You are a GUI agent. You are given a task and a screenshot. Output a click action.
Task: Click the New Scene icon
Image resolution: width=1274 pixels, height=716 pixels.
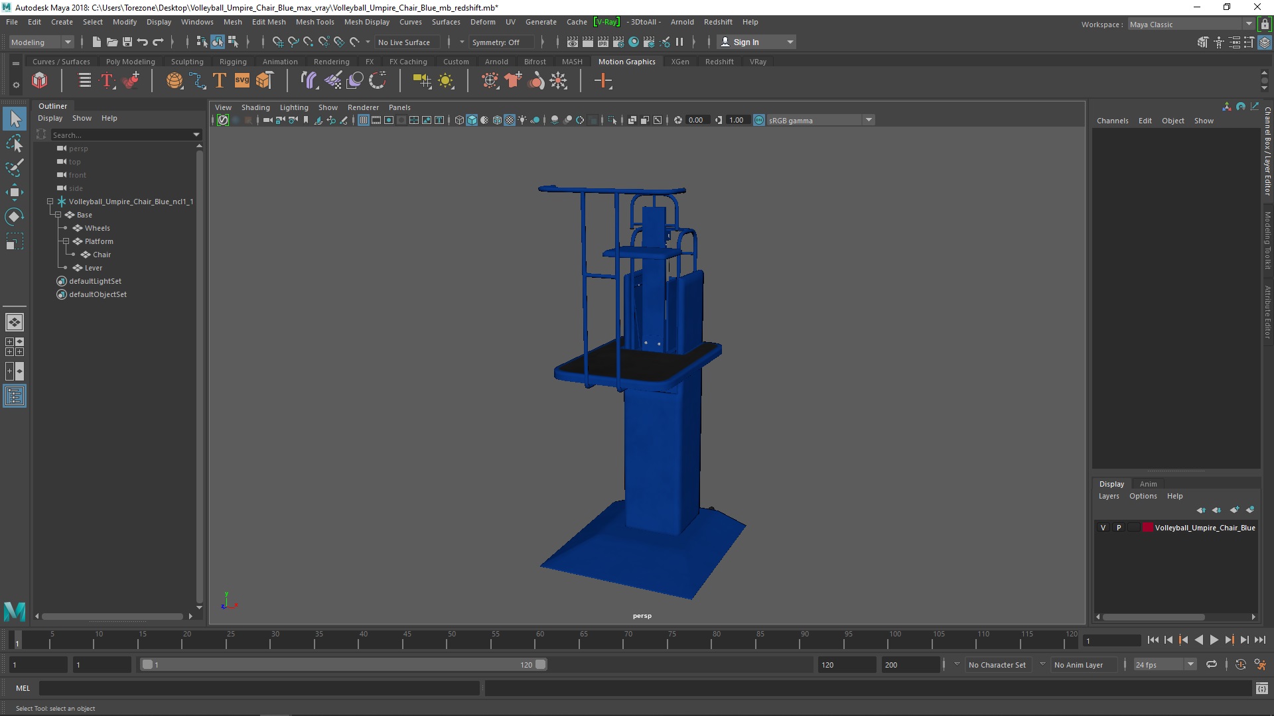[96, 42]
